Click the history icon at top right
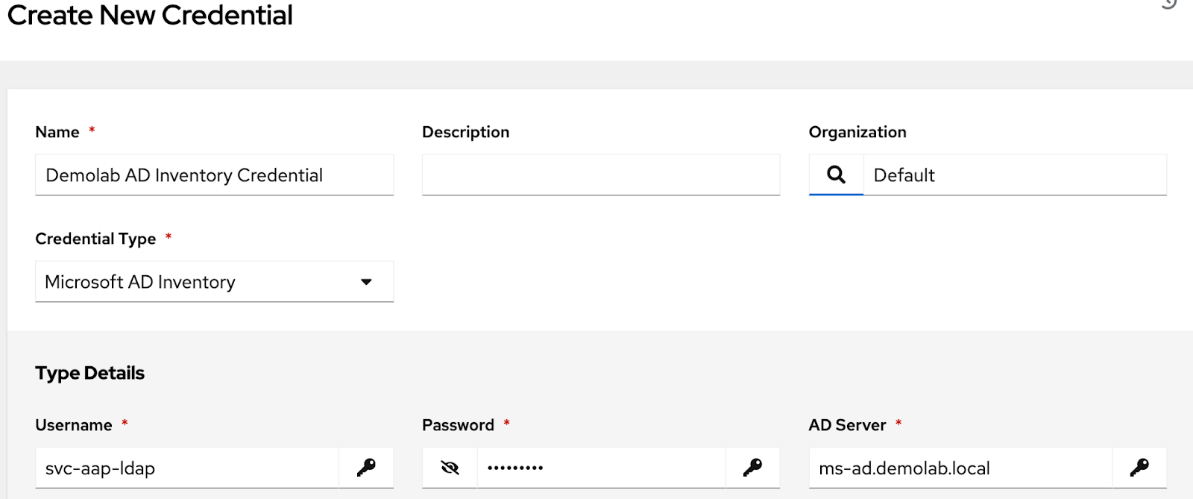 [1169, 4]
